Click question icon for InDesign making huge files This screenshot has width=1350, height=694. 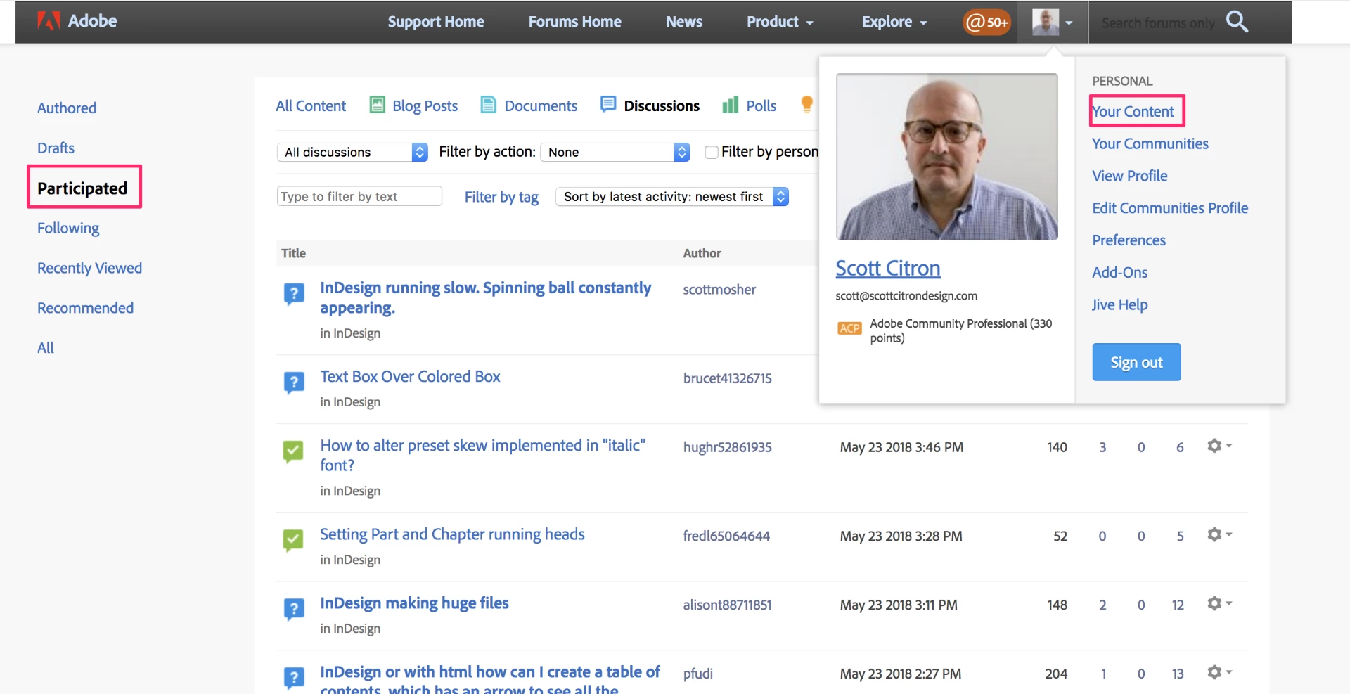coord(294,609)
